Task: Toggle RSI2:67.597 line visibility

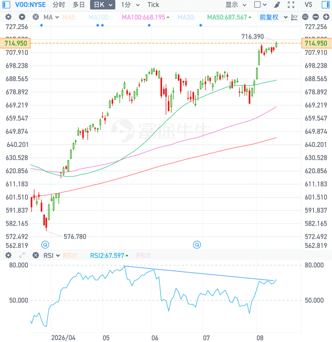Action: point(109,255)
